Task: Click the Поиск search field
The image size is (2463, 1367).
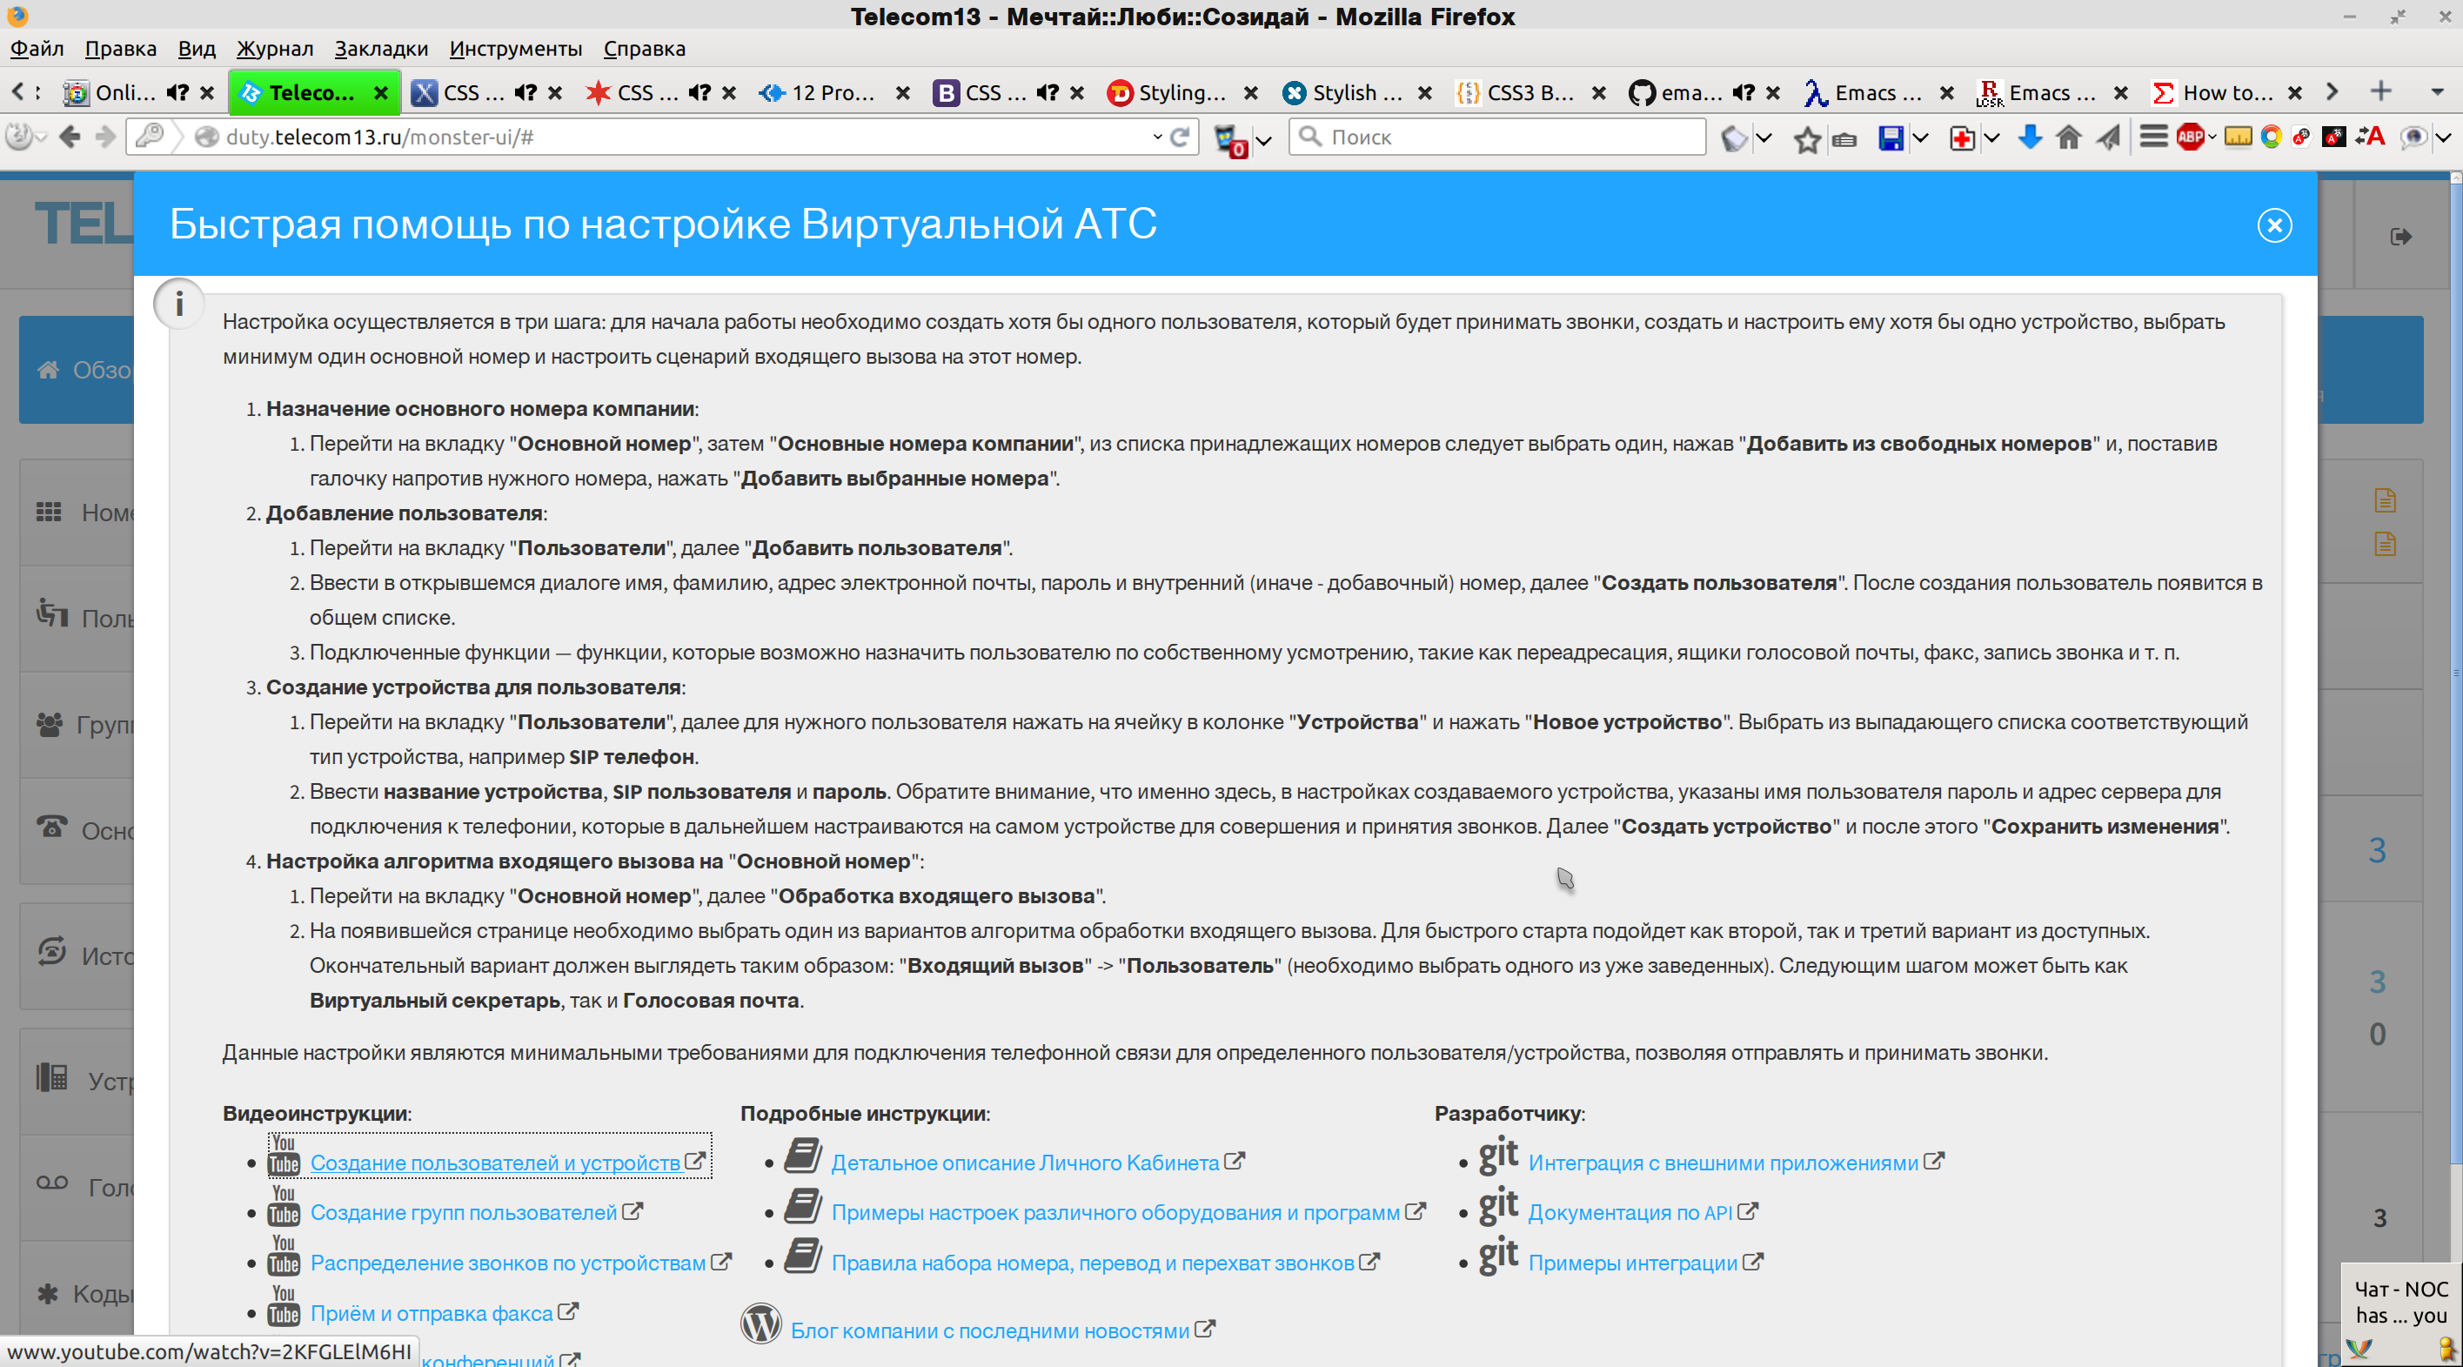Action: (1496, 137)
